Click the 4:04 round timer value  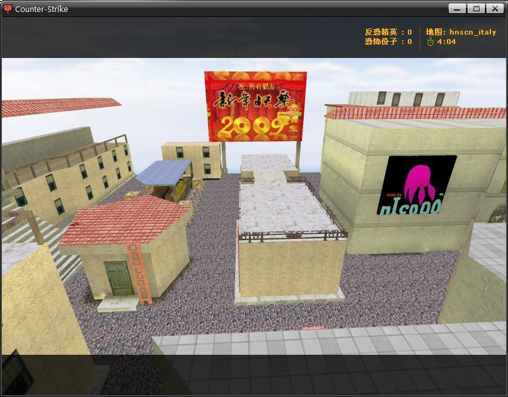coord(446,42)
